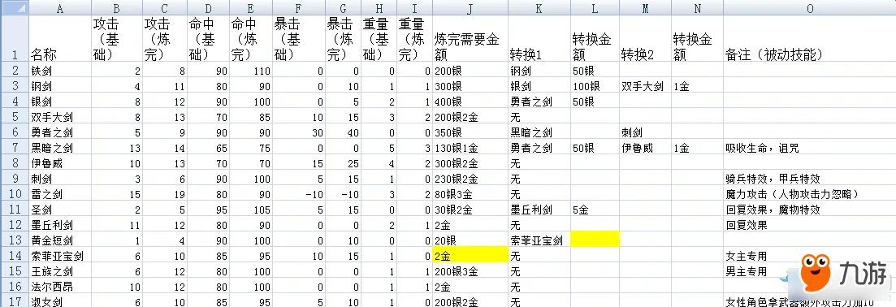This screenshot has width=896, height=307.
Task: Select column A header
Action: [x=59, y=8]
